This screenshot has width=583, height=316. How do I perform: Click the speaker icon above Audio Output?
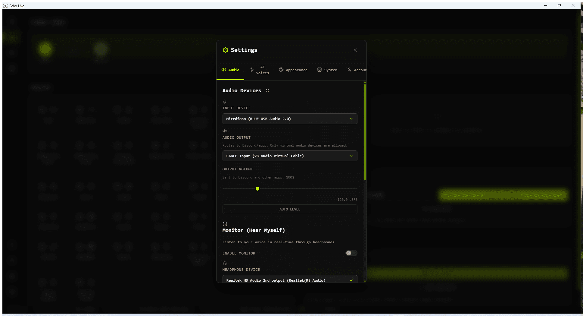point(225,131)
